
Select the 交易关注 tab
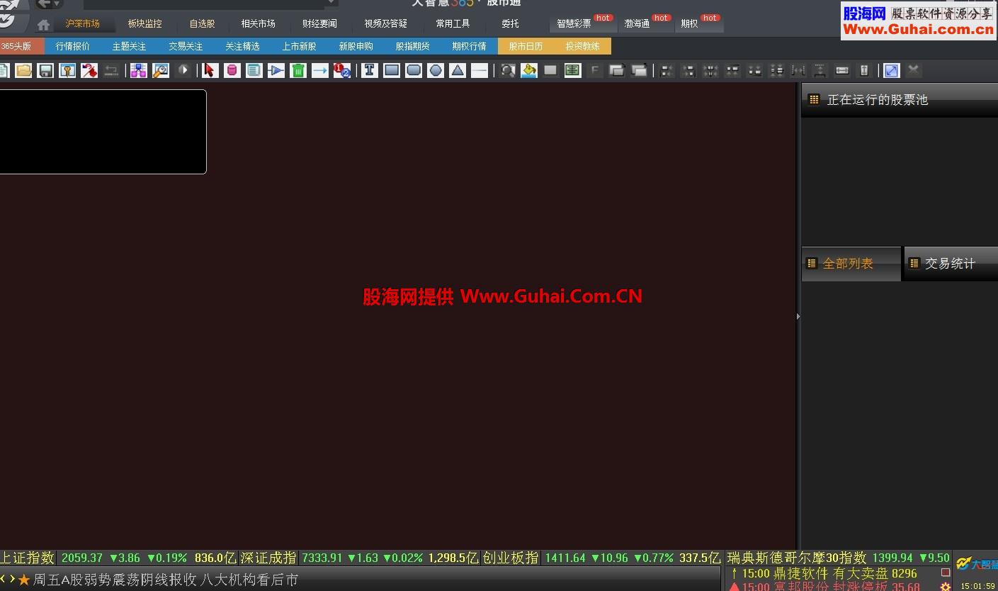click(x=186, y=46)
